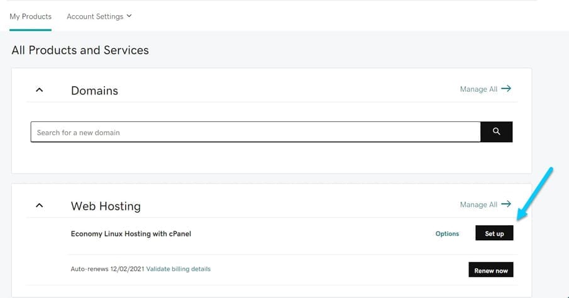This screenshot has width=569, height=298.
Task: Open Options for Economy Linux Hosting
Action: pos(447,234)
